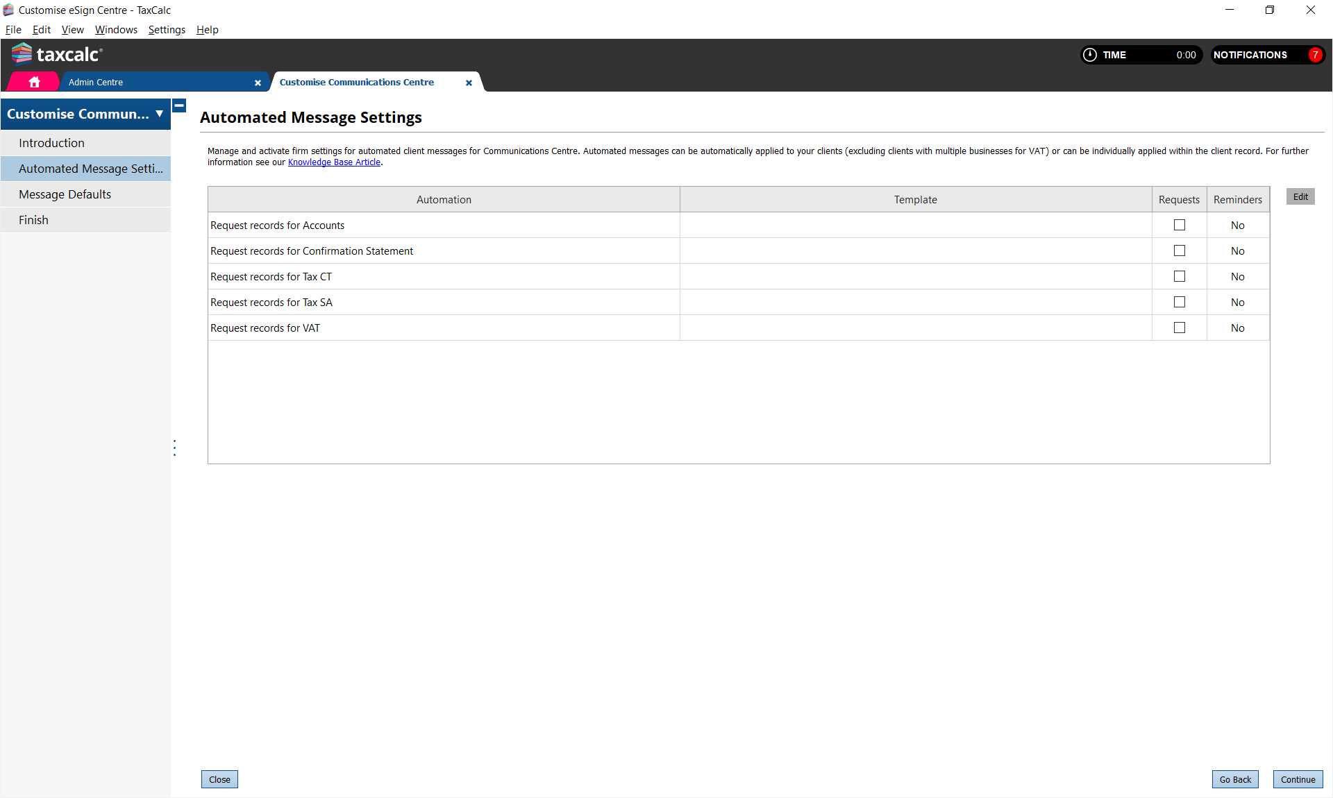Close the Customise Communications Centre tab
Image resolution: width=1333 pixels, height=798 pixels.
click(469, 83)
